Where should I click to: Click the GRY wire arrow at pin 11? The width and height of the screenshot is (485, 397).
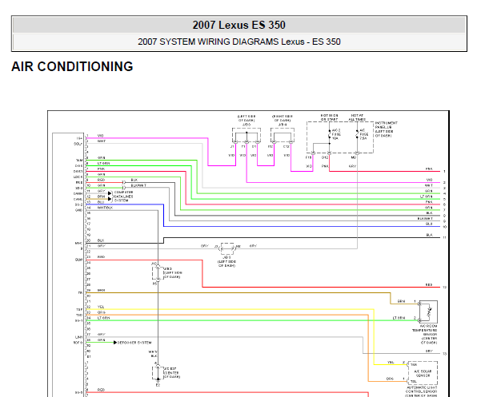[x=110, y=193]
